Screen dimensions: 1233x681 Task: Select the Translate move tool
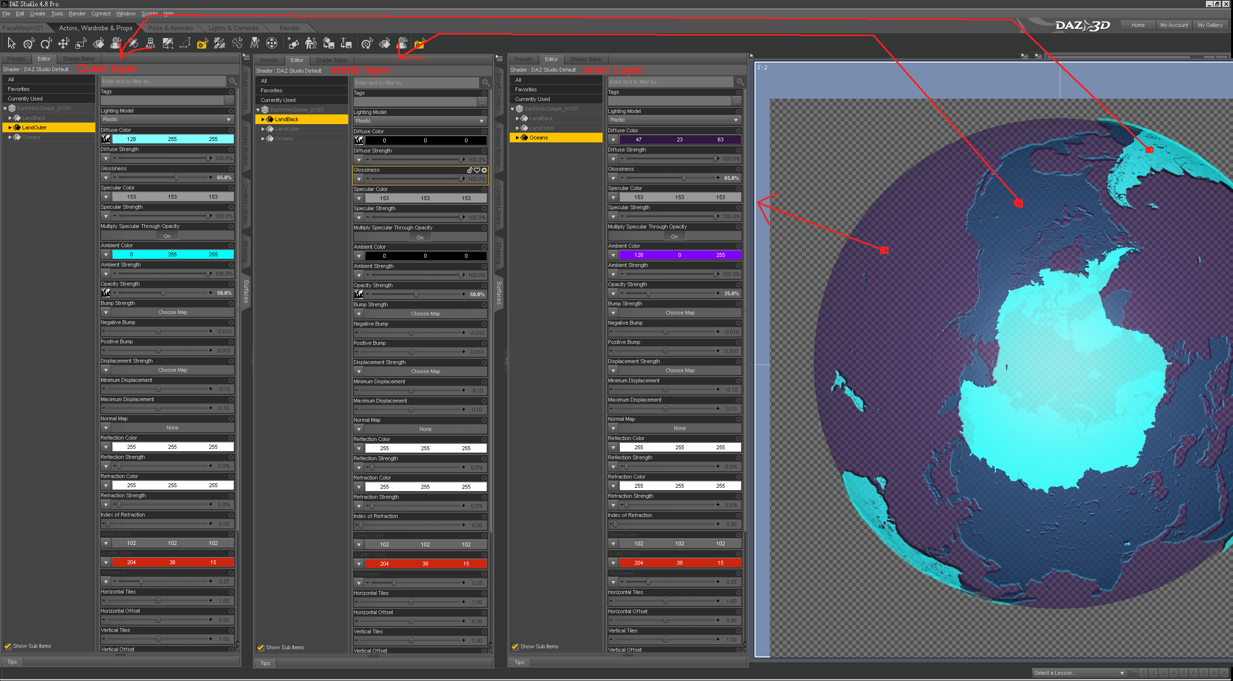pos(63,44)
